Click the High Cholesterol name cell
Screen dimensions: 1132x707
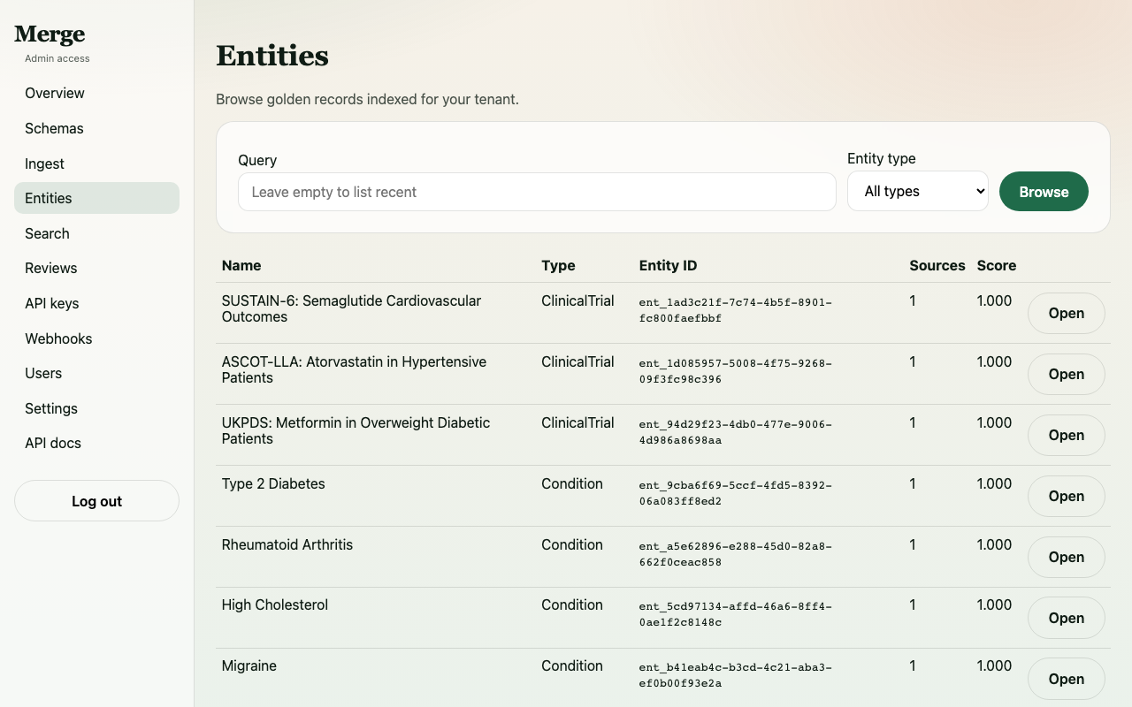coord(274,604)
